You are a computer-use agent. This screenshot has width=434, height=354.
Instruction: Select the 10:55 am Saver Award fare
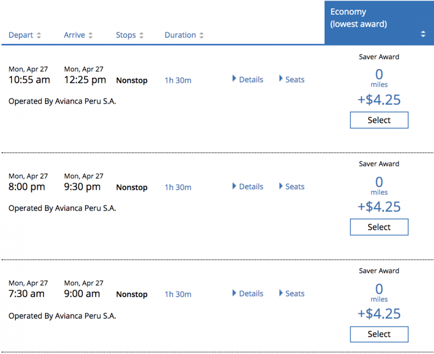tap(379, 120)
